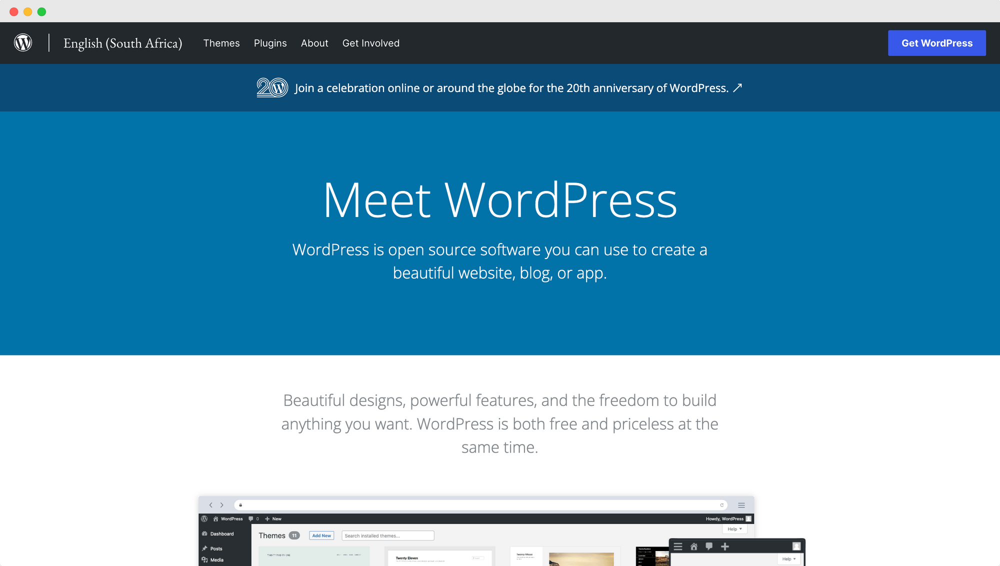
Task: Click the Meet WordPress heading
Action: pyautogui.click(x=500, y=200)
